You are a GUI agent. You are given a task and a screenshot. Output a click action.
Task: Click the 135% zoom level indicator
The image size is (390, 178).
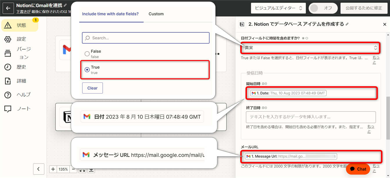pyautogui.click(x=64, y=169)
